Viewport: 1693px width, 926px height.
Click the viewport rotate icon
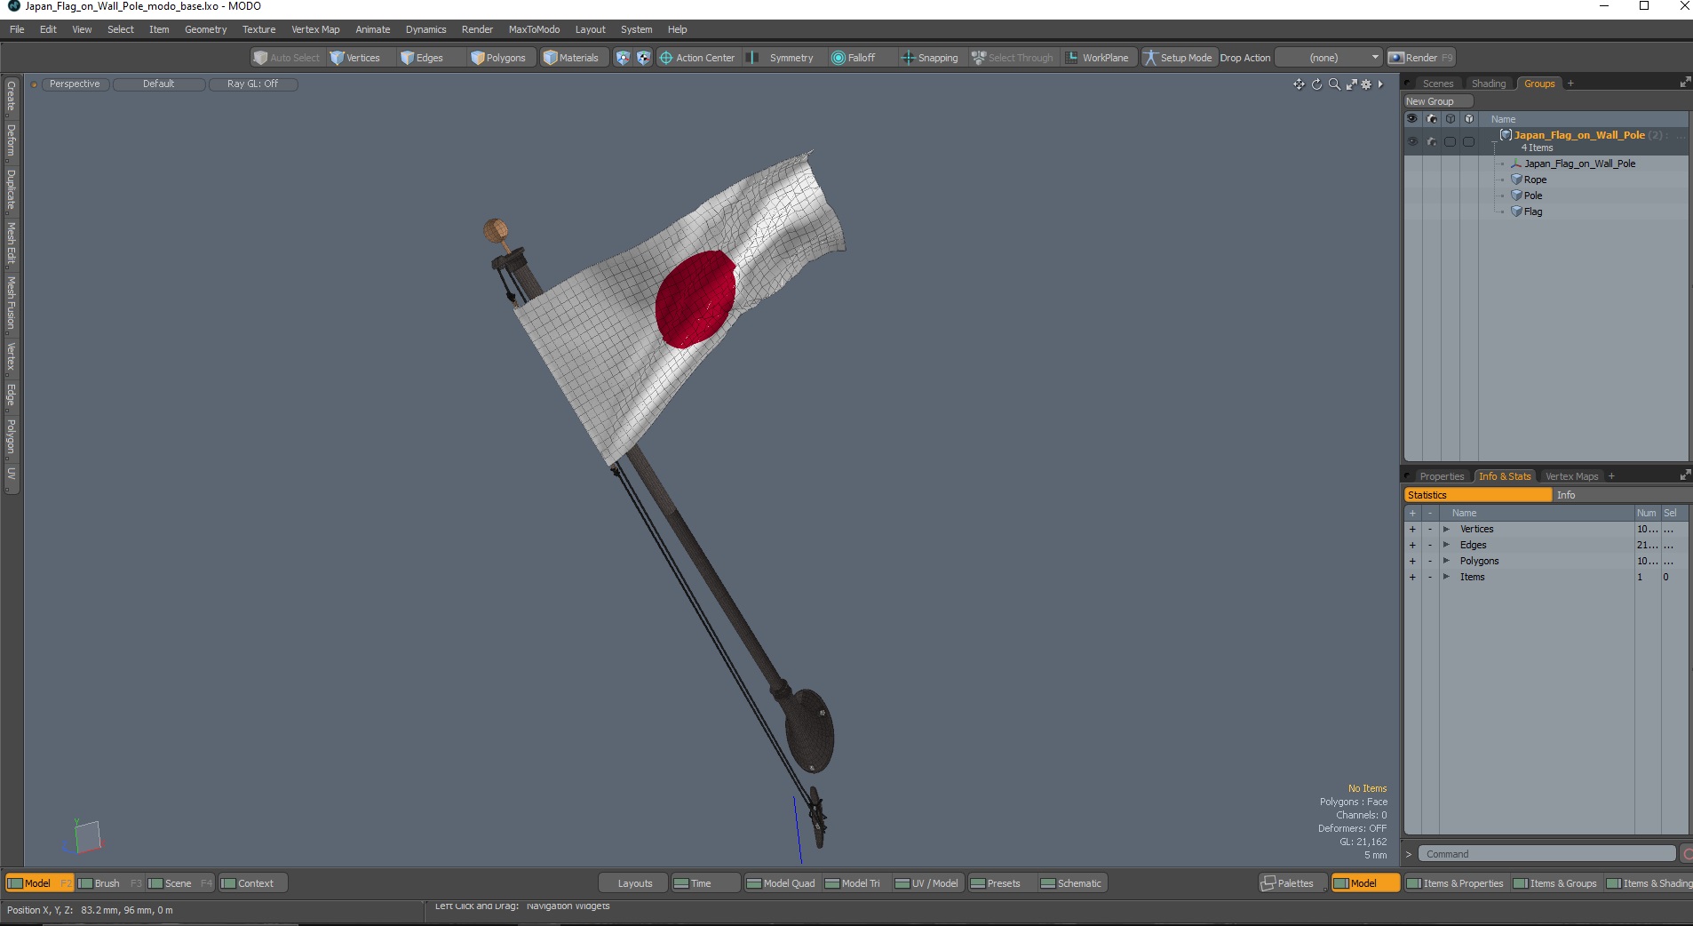pyautogui.click(x=1316, y=84)
